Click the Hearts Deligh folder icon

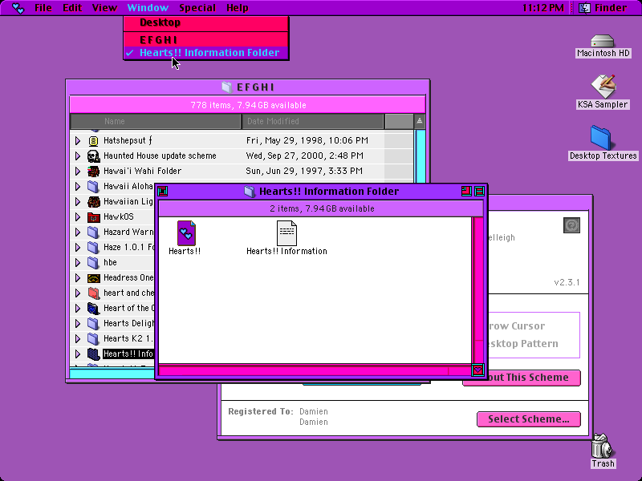click(x=93, y=324)
